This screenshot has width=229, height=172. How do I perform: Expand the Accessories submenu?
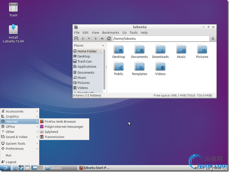point(20,111)
